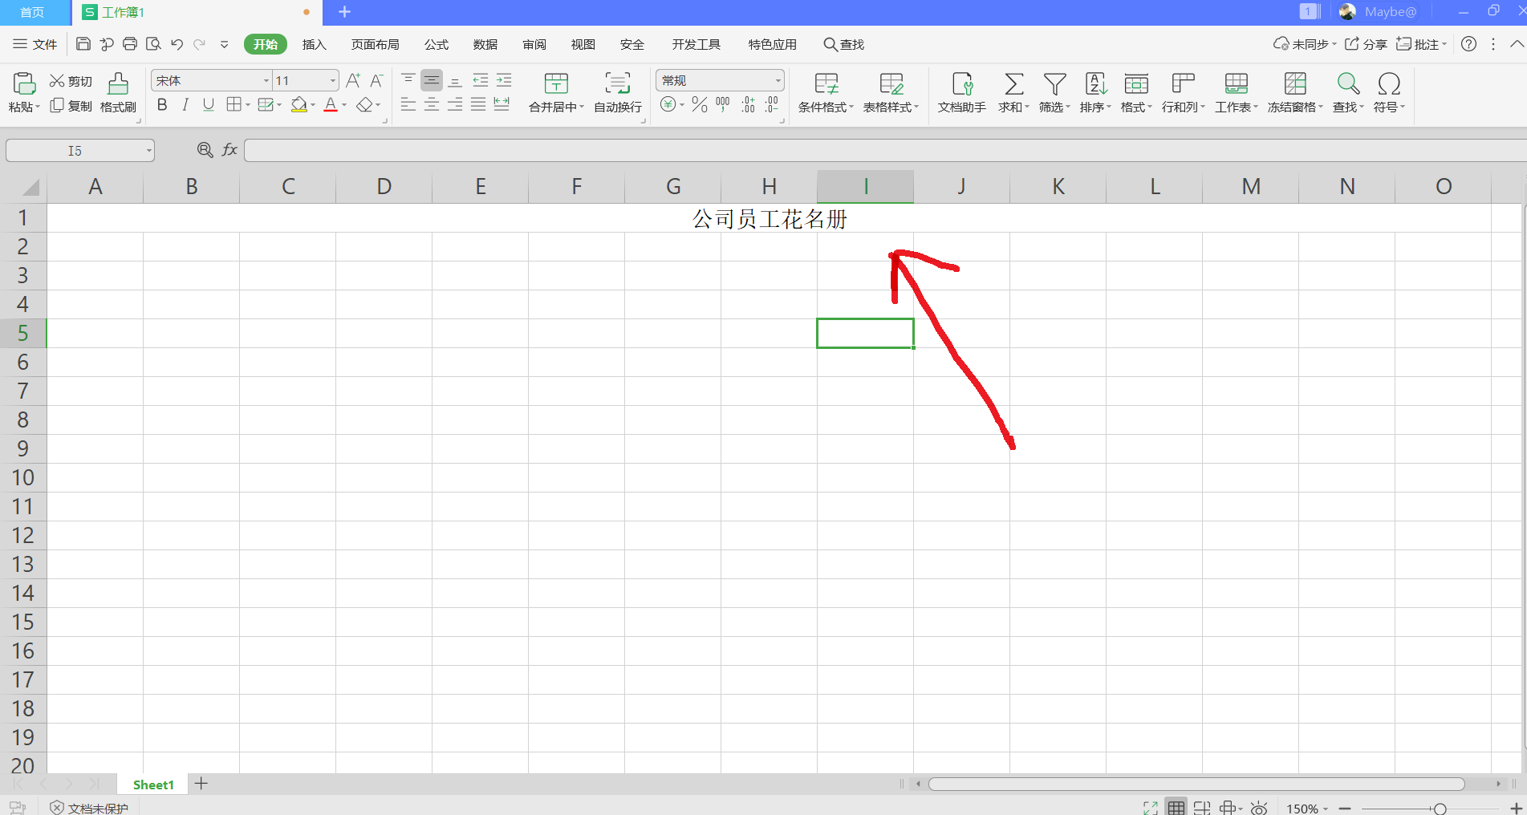Open the borders dropdown arrow
The width and height of the screenshot is (1527, 815).
(x=248, y=105)
